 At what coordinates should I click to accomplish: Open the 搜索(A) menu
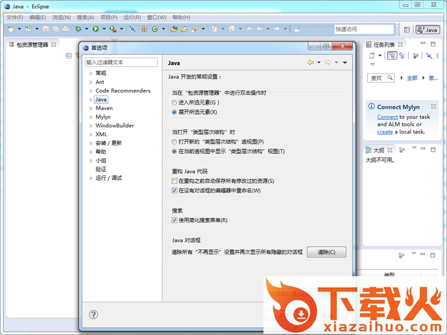(x=85, y=18)
